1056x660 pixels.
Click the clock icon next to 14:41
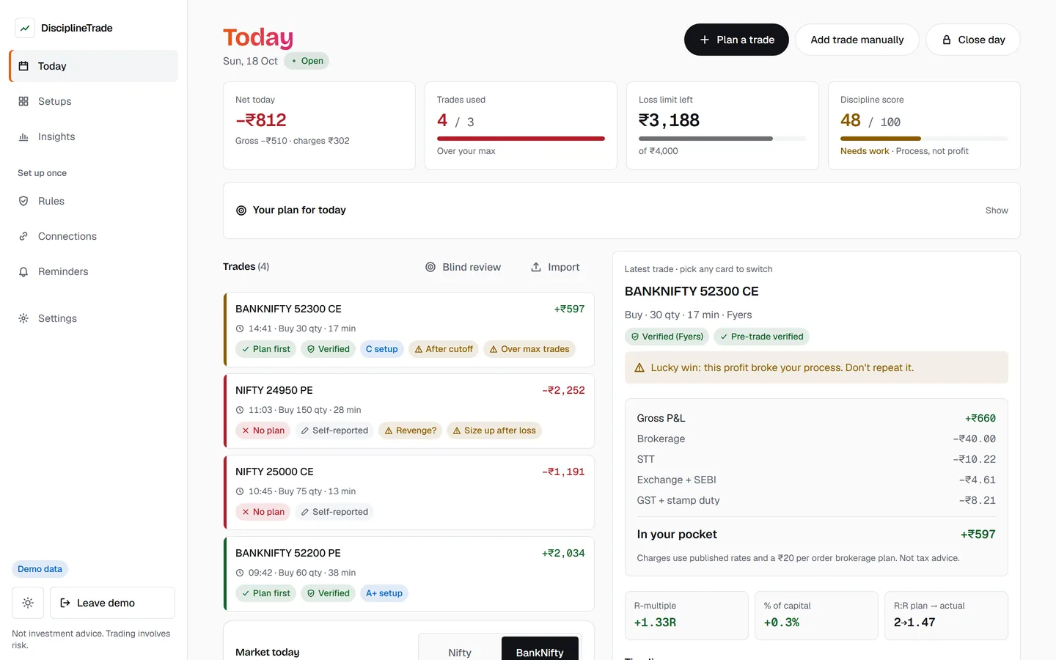[x=240, y=329]
